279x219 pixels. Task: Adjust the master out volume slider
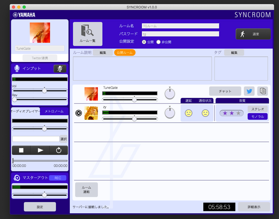tap(40, 195)
